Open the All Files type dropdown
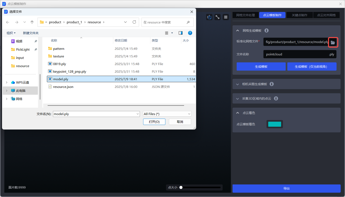 [167, 114]
